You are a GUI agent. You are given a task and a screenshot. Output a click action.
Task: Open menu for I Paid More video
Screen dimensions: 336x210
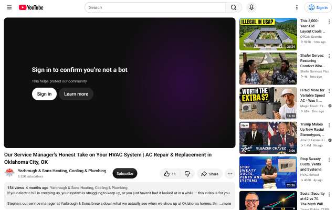pyautogui.click(x=329, y=91)
